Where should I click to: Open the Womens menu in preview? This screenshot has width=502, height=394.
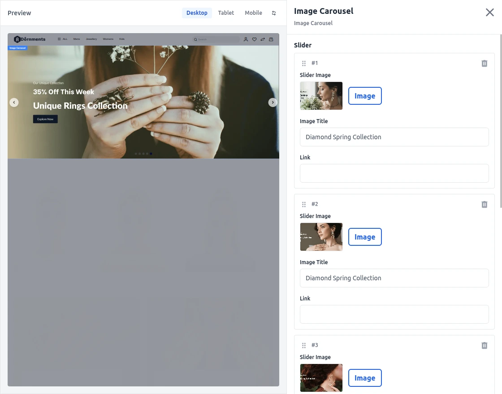click(x=108, y=39)
